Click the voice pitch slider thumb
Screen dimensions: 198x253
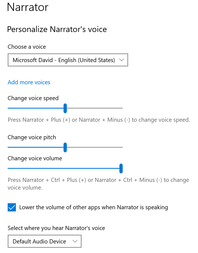(65, 147)
